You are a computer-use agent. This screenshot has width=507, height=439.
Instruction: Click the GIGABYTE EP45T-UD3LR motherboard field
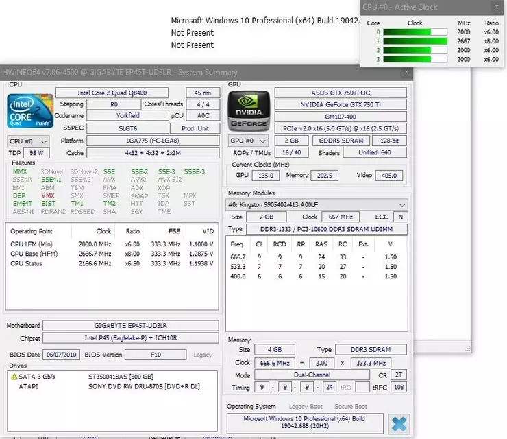[x=131, y=326]
